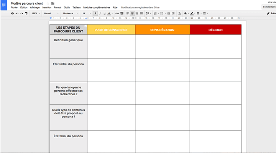The height and width of the screenshot is (153, 276).
Task: Select the paint format tool
Action: [26, 13]
